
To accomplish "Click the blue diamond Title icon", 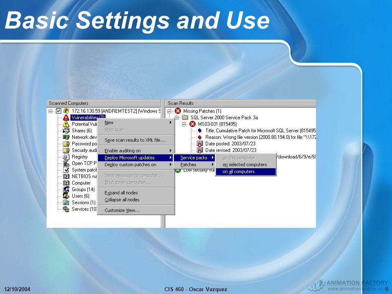I will pos(200,131).
